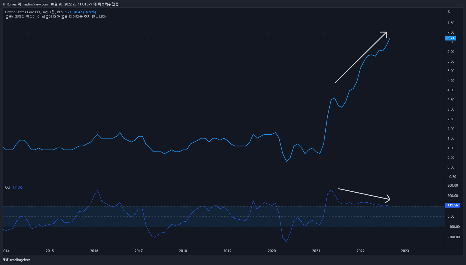The image size is (466, 265).
Task: Click the 1.50 price axis label
Action: [451, 138]
